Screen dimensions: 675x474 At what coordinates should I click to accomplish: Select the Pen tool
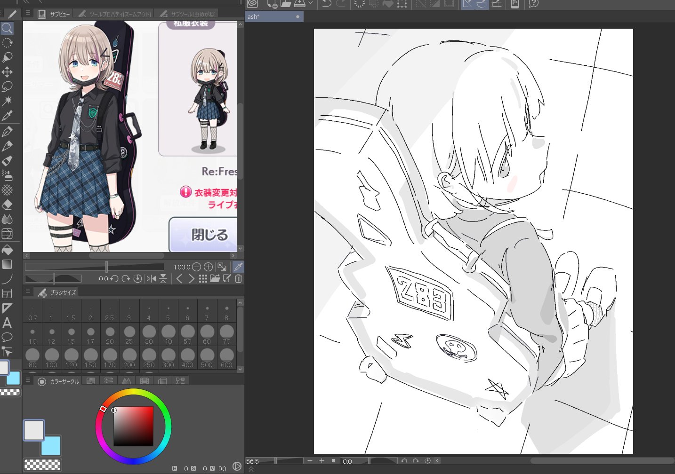[7, 132]
